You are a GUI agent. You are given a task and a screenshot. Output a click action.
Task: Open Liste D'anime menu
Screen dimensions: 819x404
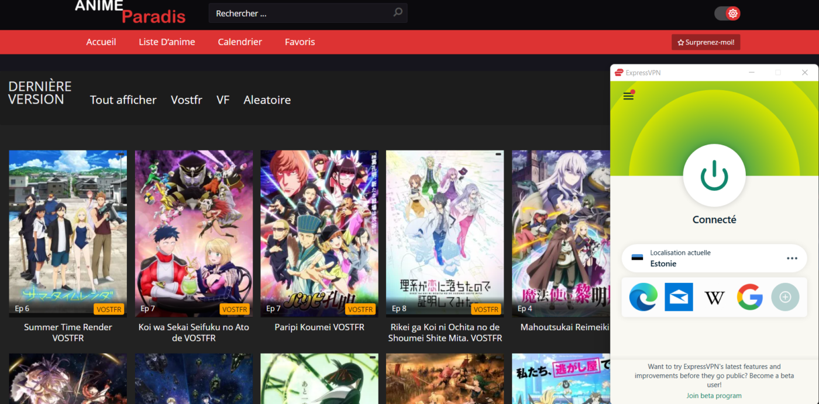[x=167, y=42]
